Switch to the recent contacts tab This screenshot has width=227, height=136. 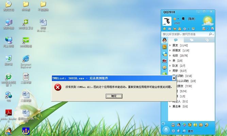[x=207, y=40]
